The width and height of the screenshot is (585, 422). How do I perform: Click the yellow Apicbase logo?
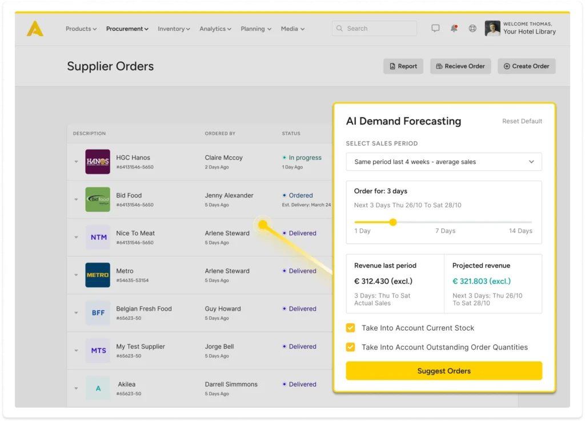pos(35,28)
